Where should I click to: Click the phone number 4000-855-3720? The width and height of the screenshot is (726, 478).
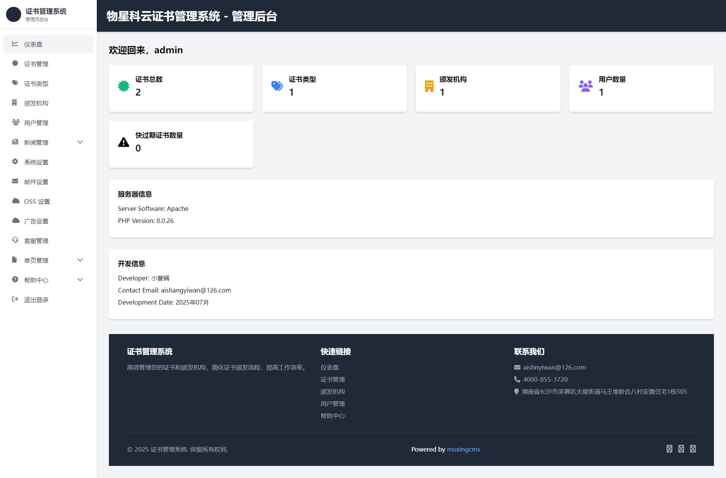545,379
